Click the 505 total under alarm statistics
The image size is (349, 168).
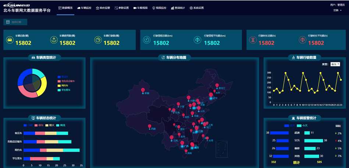pyautogui.click(x=320, y=162)
